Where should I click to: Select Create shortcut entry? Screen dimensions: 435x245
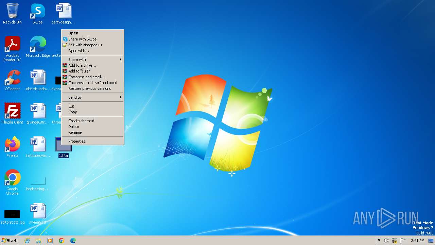tap(92, 121)
